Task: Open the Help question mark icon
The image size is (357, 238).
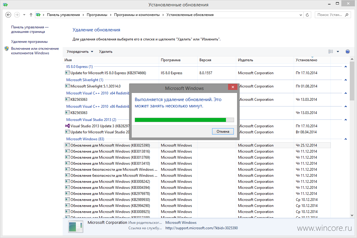Action: pyautogui.click(x=348, y=52)
